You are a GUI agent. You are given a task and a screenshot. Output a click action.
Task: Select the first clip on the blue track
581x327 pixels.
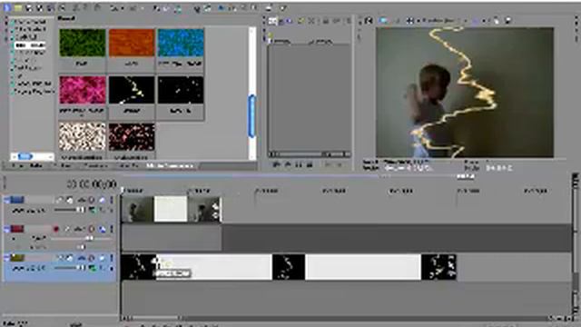point(137,210)
